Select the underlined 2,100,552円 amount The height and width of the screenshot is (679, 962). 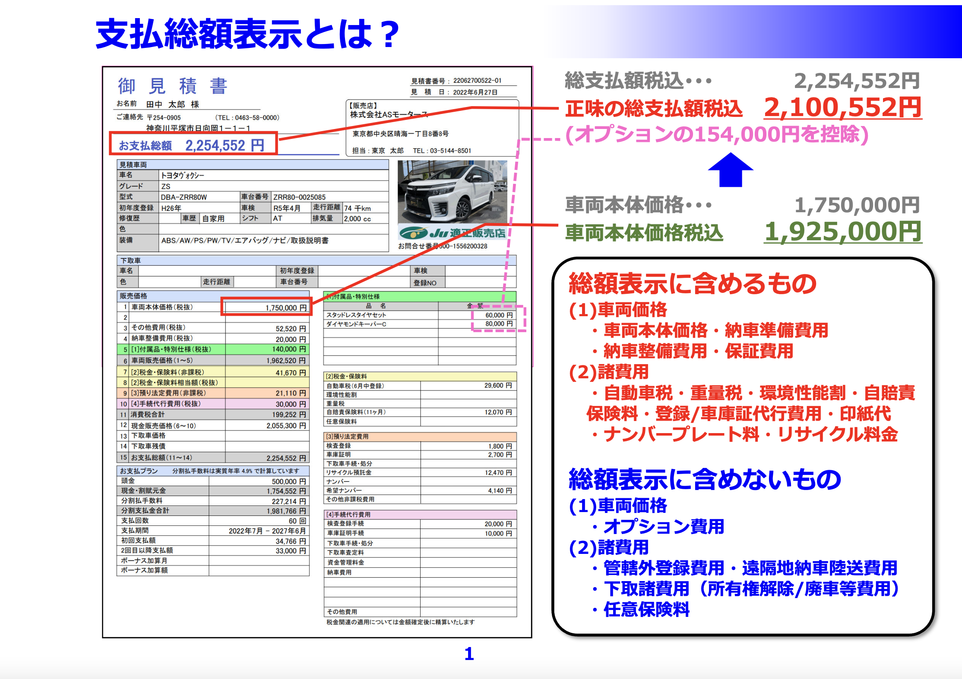coord(842,107)
